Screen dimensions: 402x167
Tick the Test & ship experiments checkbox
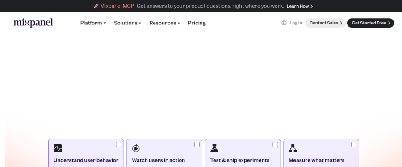pyautogui.click(x=275, y=144)
